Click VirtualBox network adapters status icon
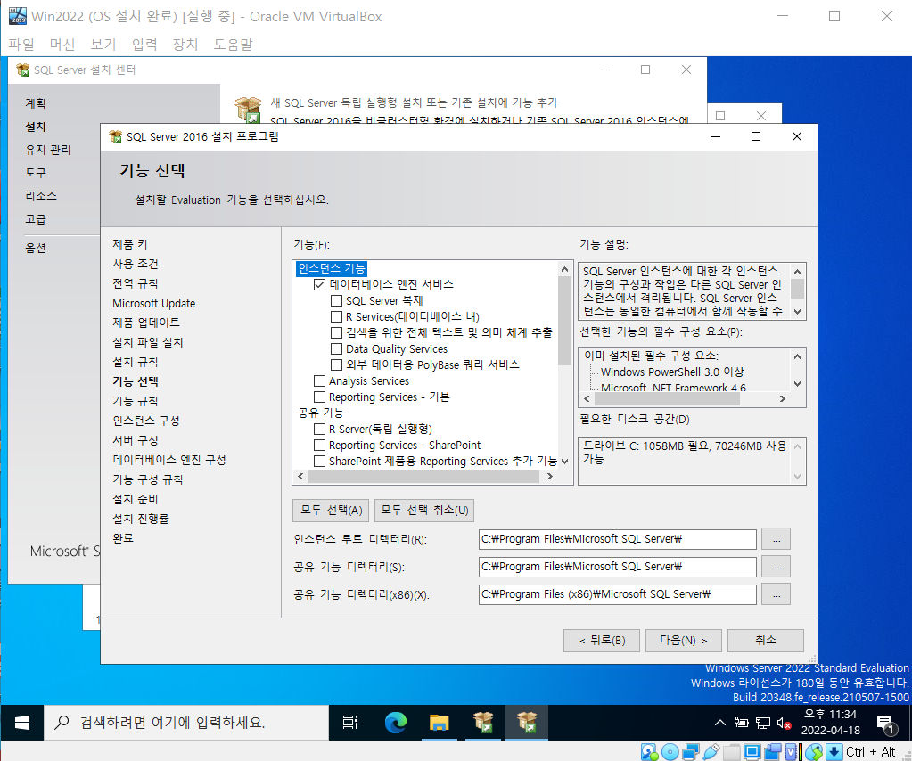This screenshot has width=912, height=761. [690, 752]
